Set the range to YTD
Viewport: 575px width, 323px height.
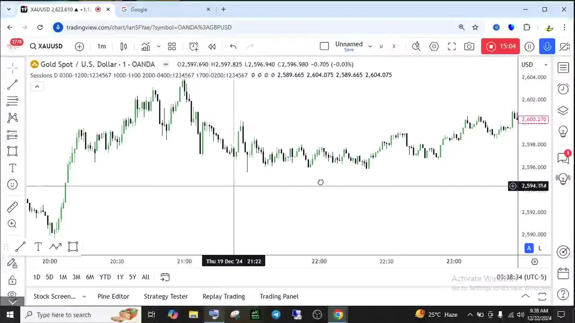click(105, 277)
